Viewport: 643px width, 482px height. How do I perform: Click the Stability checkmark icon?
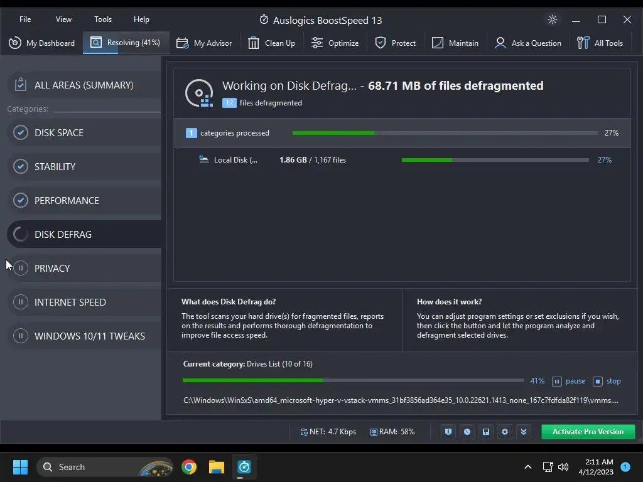pos(21,166)
